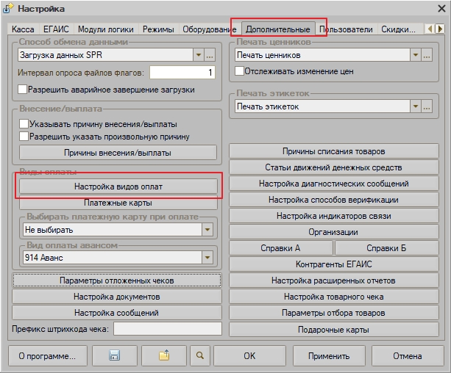Screen dimensions: 451x373
Task: Click the Префикс штрихкода чека input field
Action: click(x=166, y=329)
